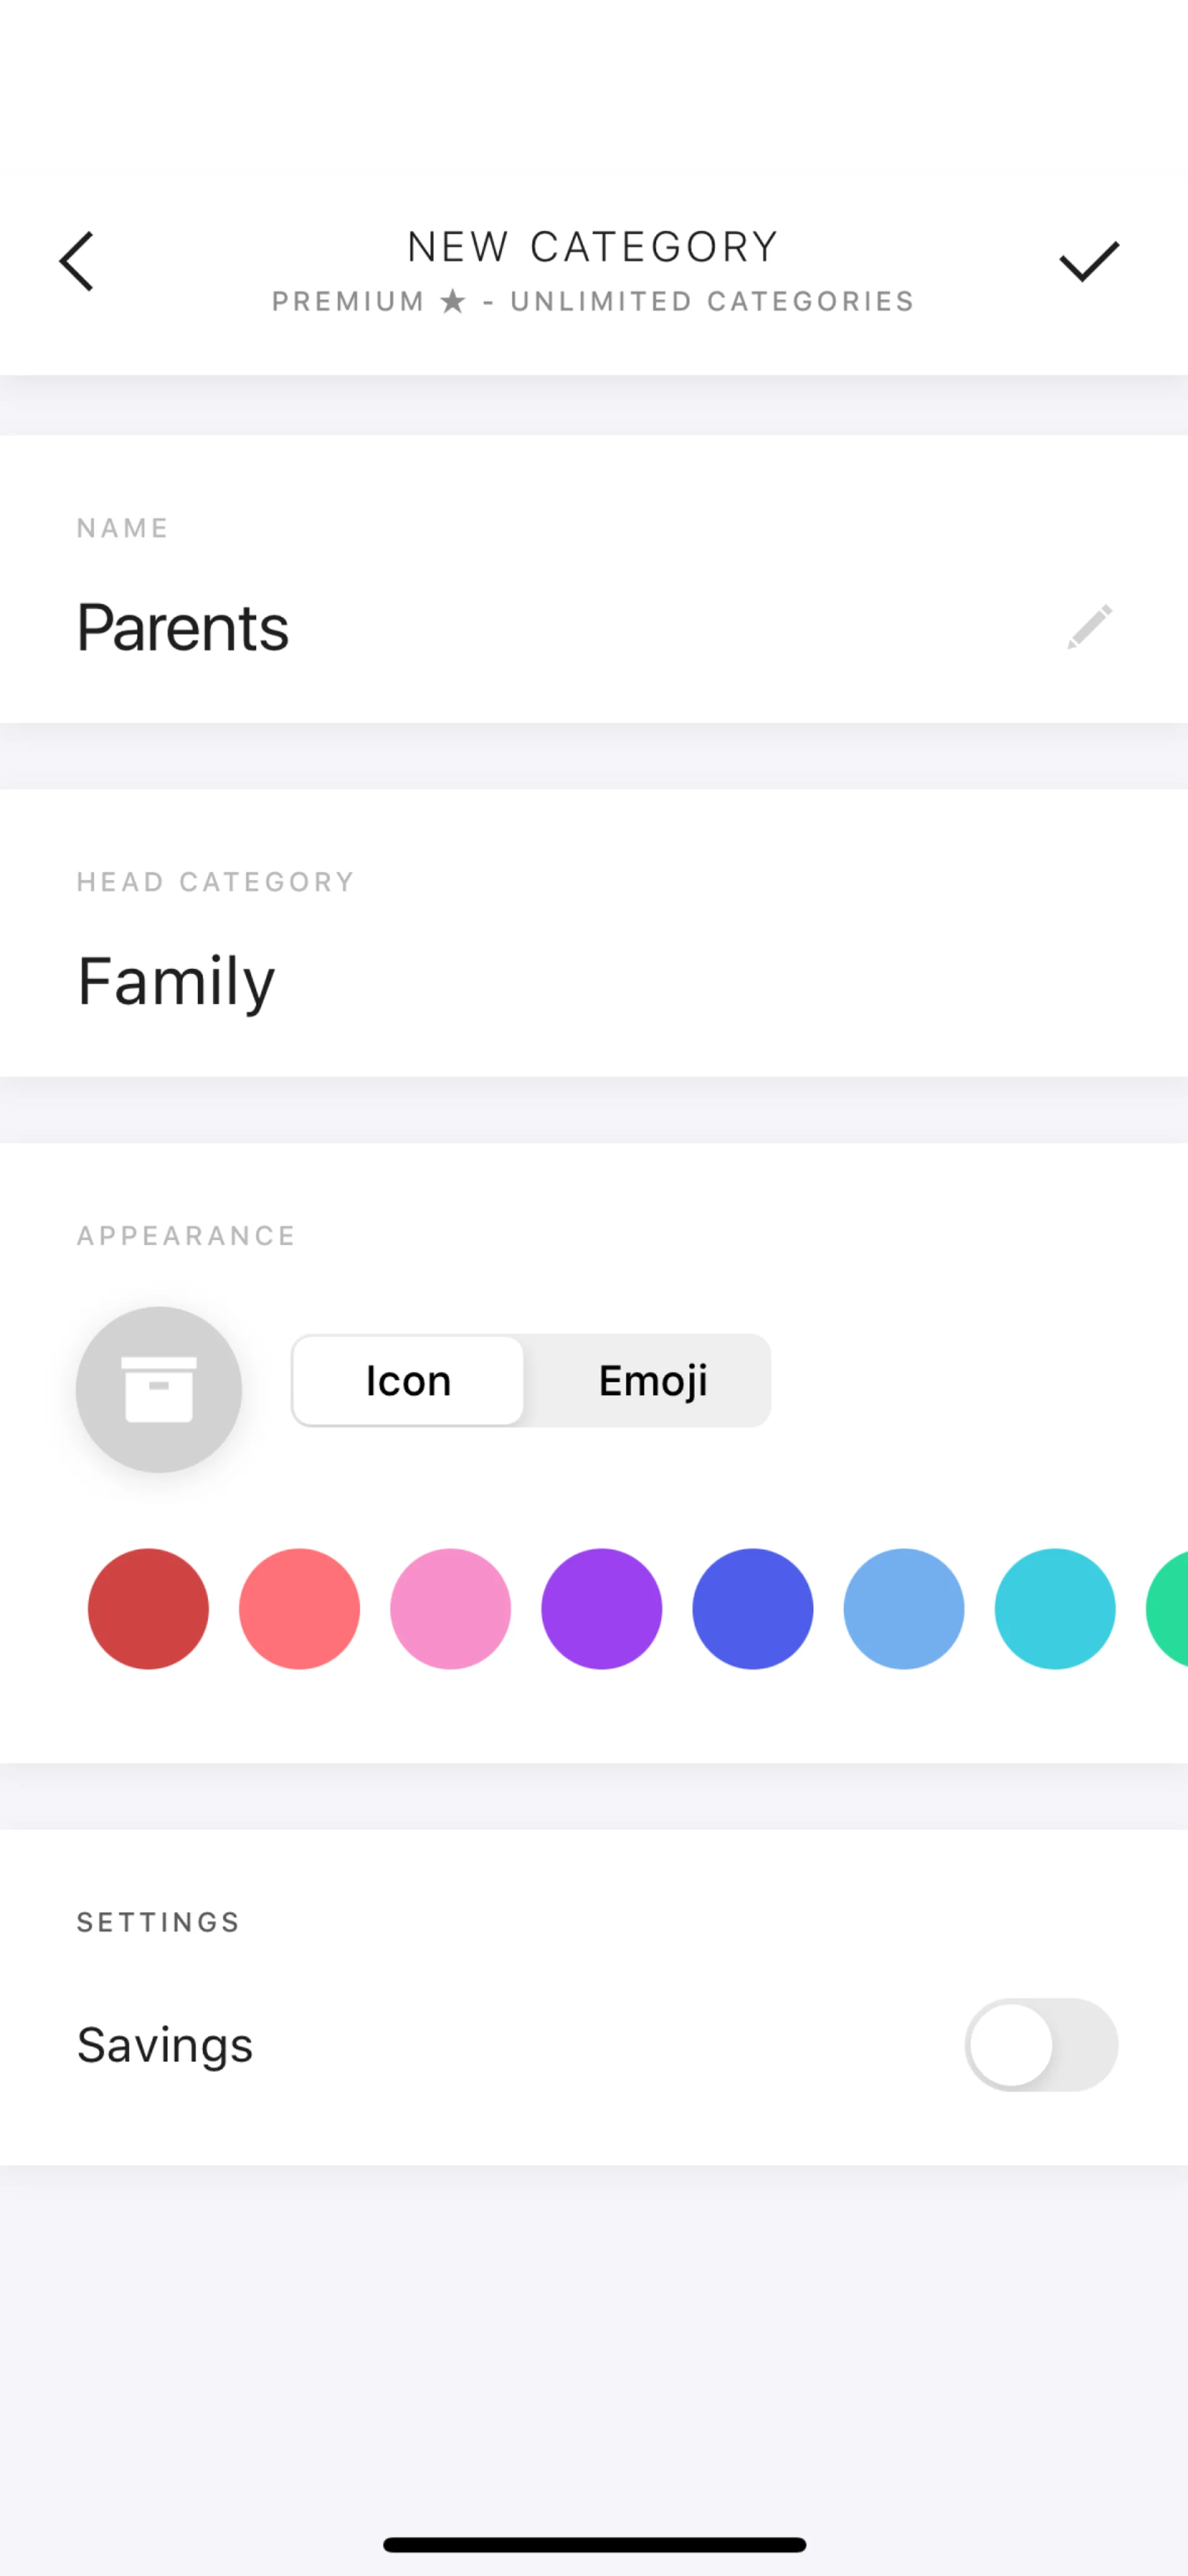Switch appearance mode to Emoji

652,1380
